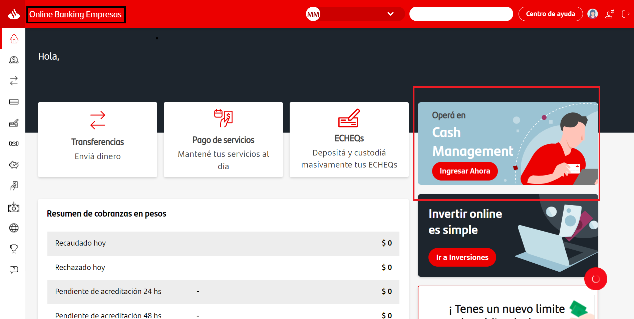634x319 pixels.
Task: Open Centro de ayuda
Action: pos(551,14)
